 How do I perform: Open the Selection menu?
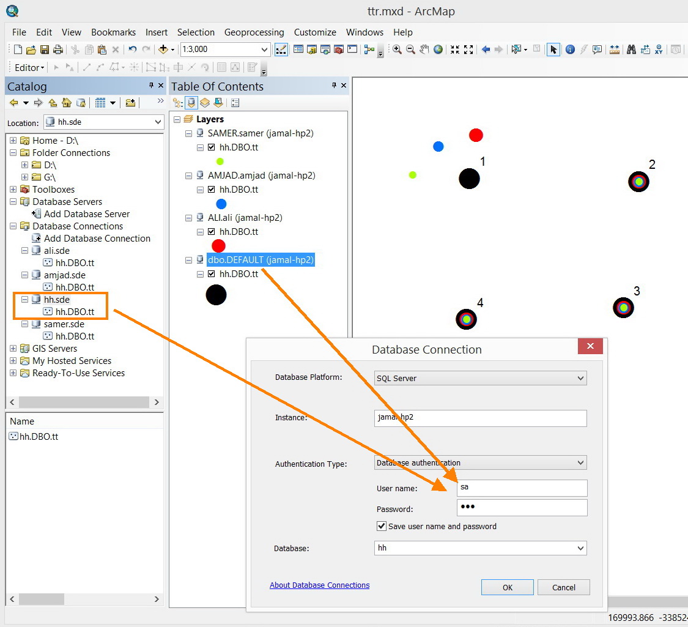(196, 32)
